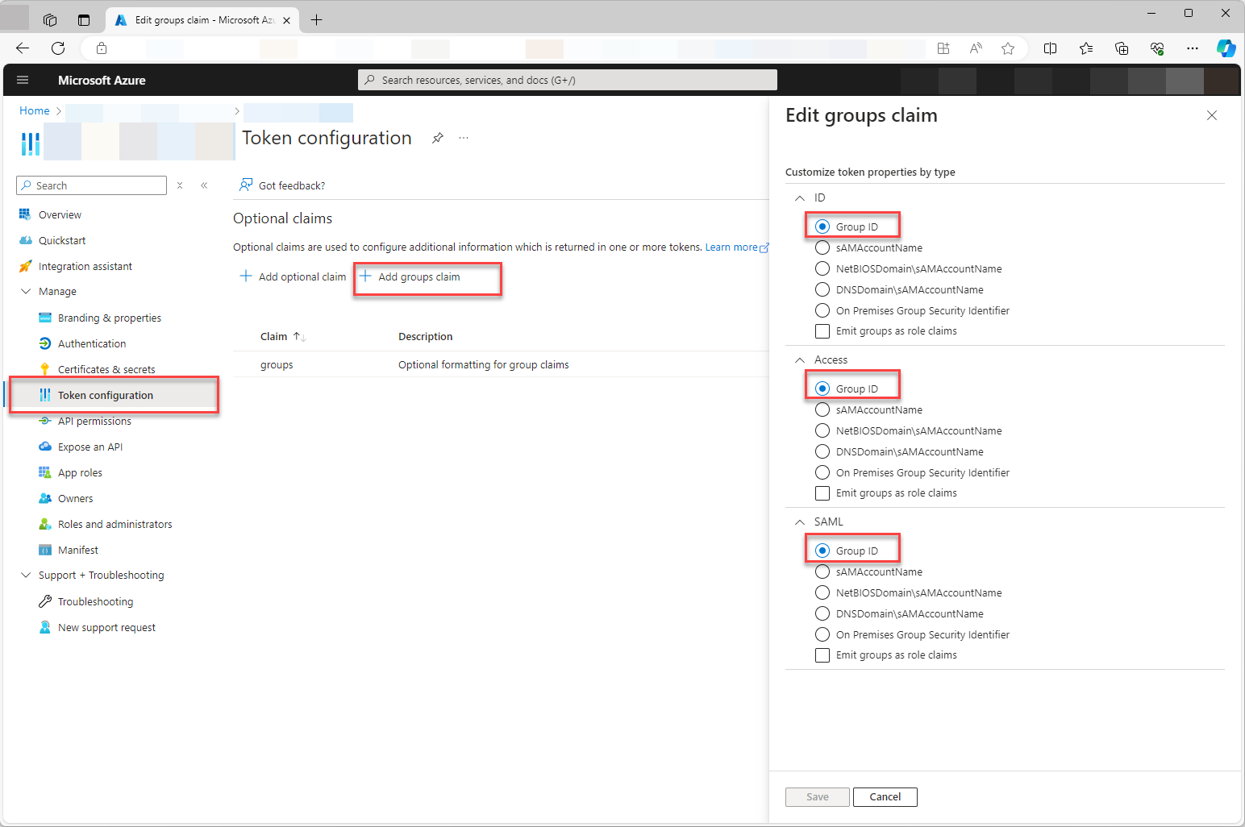Click Add optional claim
1245x827 pixels.
coord(293,276)
